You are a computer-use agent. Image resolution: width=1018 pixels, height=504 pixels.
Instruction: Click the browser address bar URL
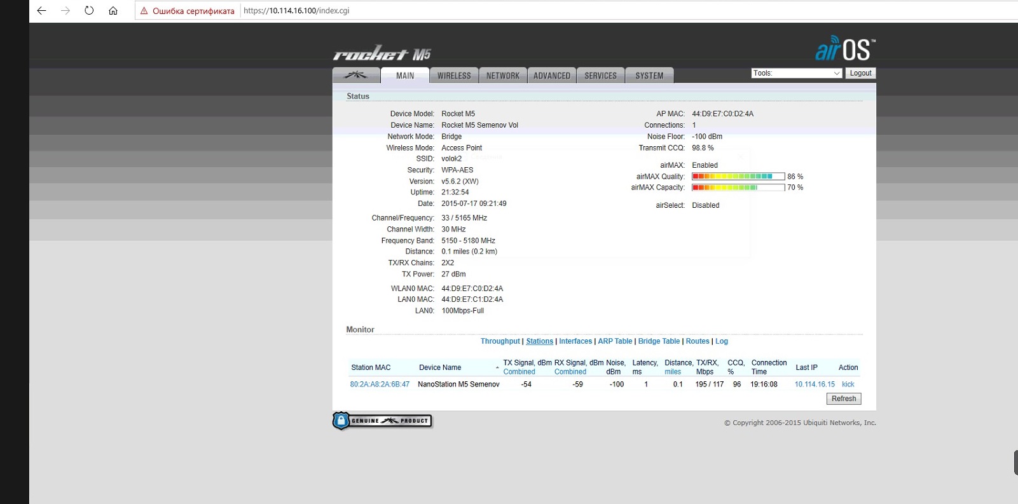[x=296, y=11]
